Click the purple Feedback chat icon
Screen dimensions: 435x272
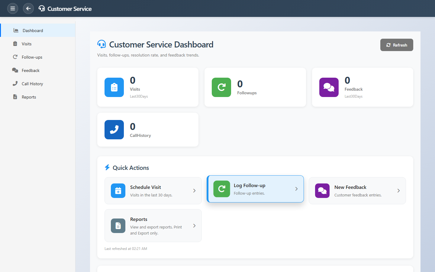(x=329, y=87)
